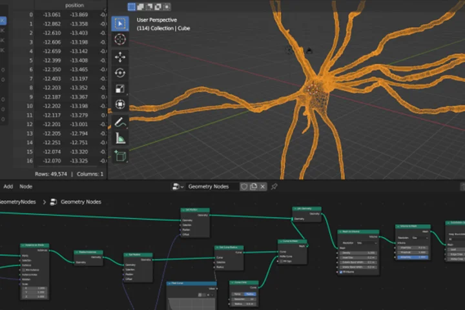Adjust the highlighted Adaptivity slider
Viewport: 465px width, 310px height.
[x=413, y=257]
